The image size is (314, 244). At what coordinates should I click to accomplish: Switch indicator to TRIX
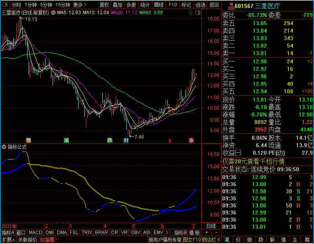pos(87,233)
